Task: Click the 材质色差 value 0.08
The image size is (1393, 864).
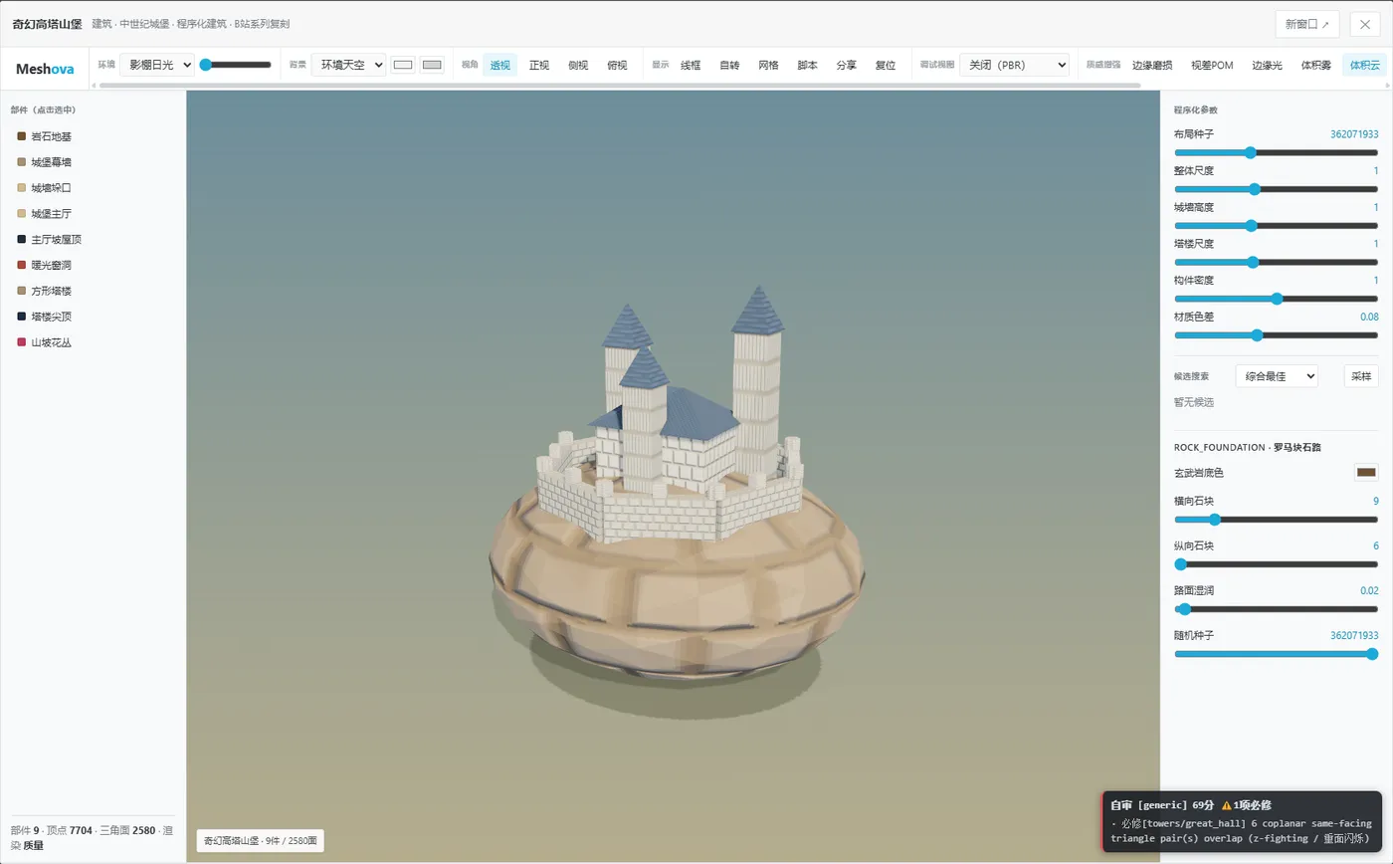Action: [x=1369, y=317]
